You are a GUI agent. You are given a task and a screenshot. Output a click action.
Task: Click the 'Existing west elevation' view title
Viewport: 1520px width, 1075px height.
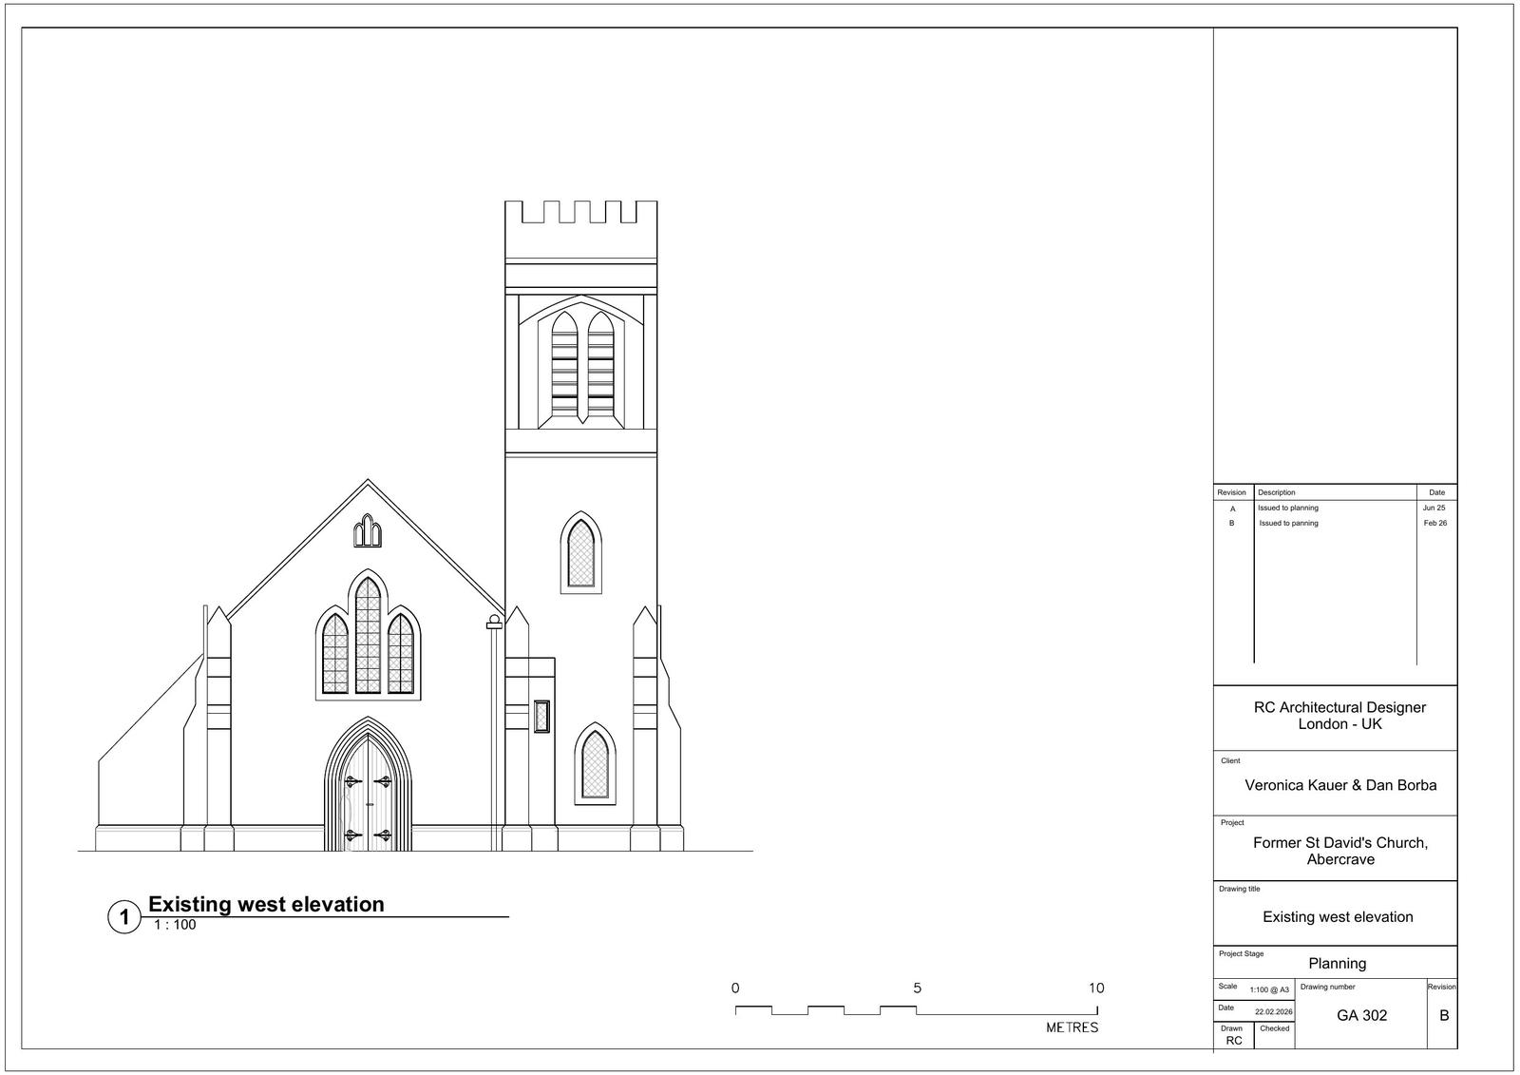tap(266, 904)
